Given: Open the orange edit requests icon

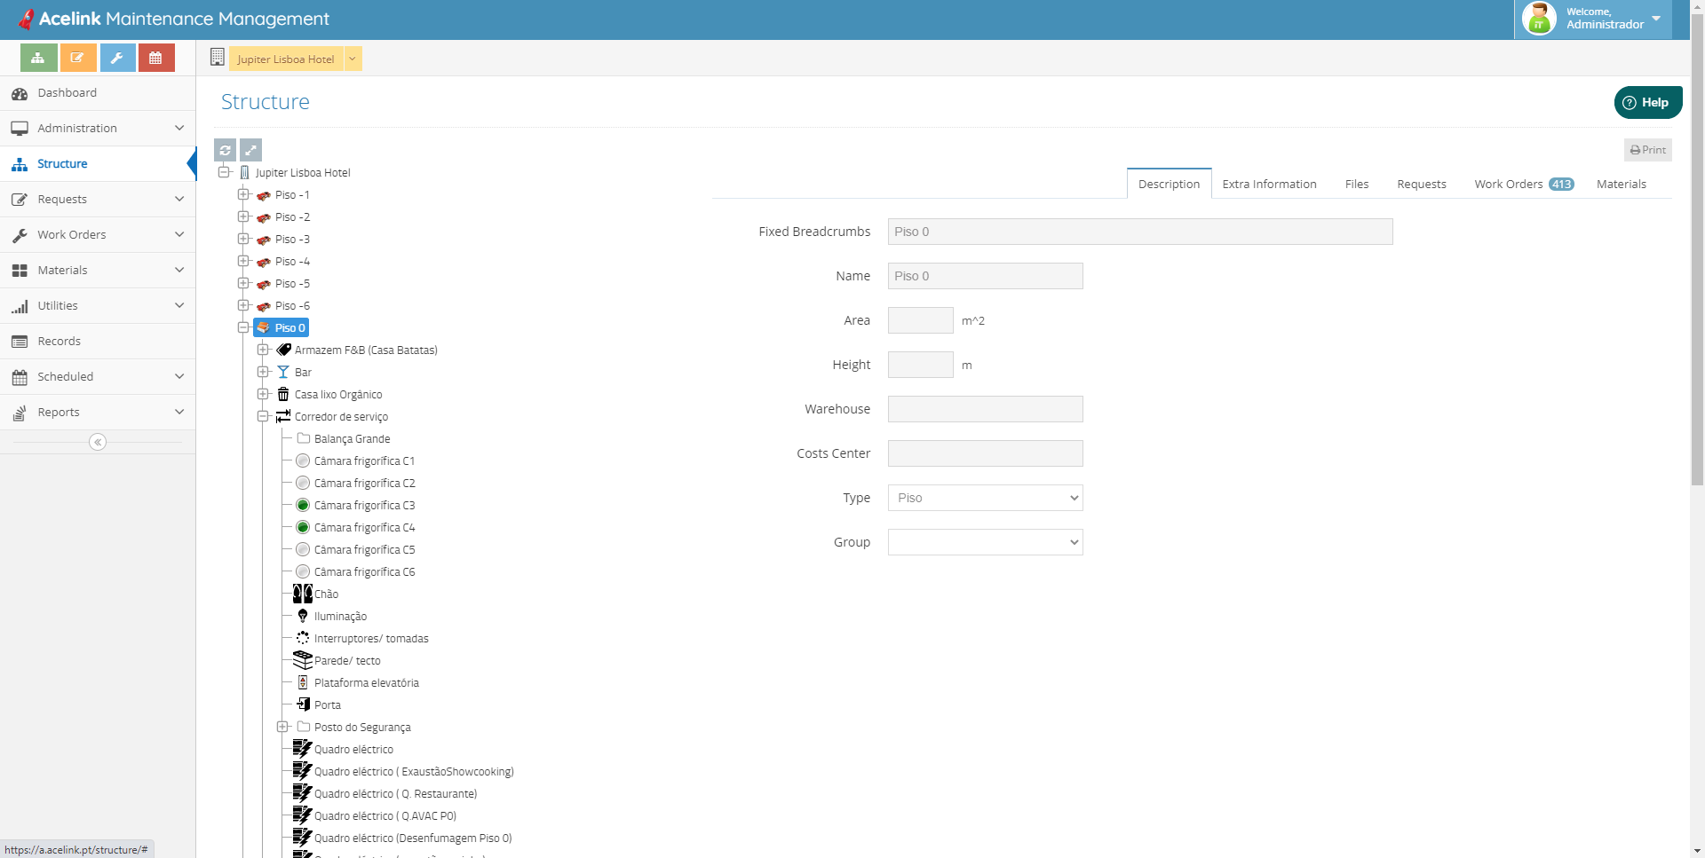Looking at the screenshot, I should click(x=78, y=58).
